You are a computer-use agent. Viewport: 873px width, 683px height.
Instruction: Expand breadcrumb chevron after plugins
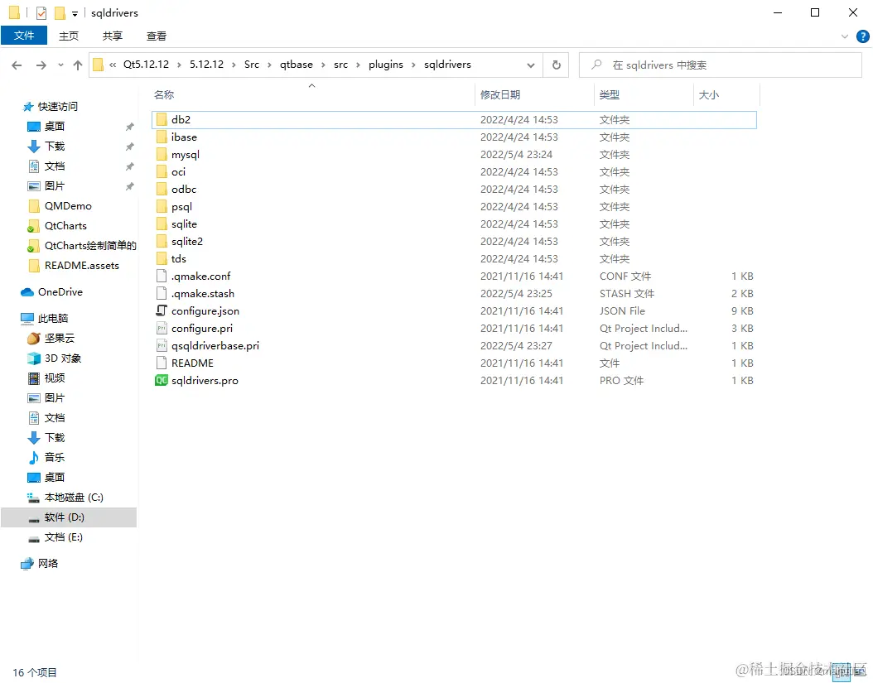[413, 65]
